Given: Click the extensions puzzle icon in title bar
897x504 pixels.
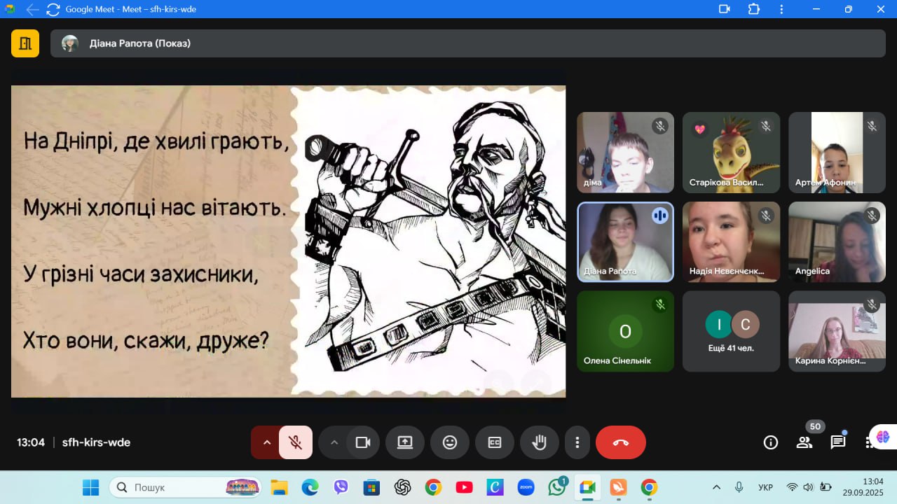Looking at the screenshot, I should pyautogui.click(x=754, y=9).
